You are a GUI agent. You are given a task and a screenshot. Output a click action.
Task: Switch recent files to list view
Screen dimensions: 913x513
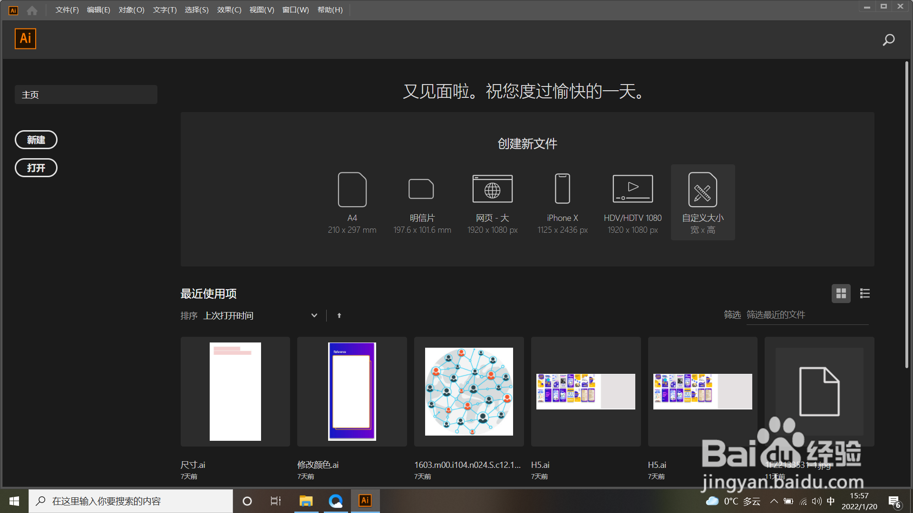(864, 294)
